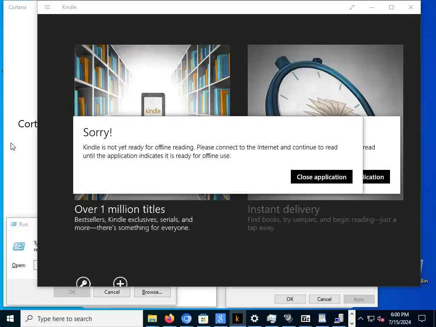
Task: Select the library bookshelf promo image
Action: (x=152, y=80)
